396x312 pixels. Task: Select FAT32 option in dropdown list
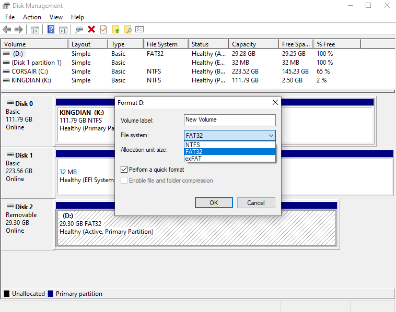click(x=230, y=152)
